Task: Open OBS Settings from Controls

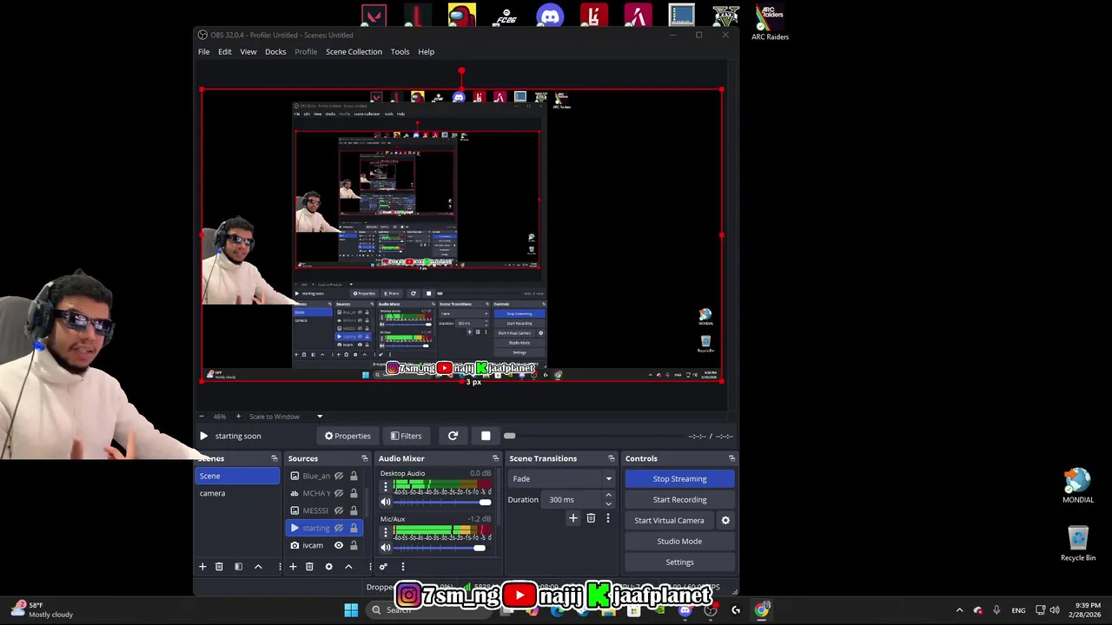Action: 679,562
